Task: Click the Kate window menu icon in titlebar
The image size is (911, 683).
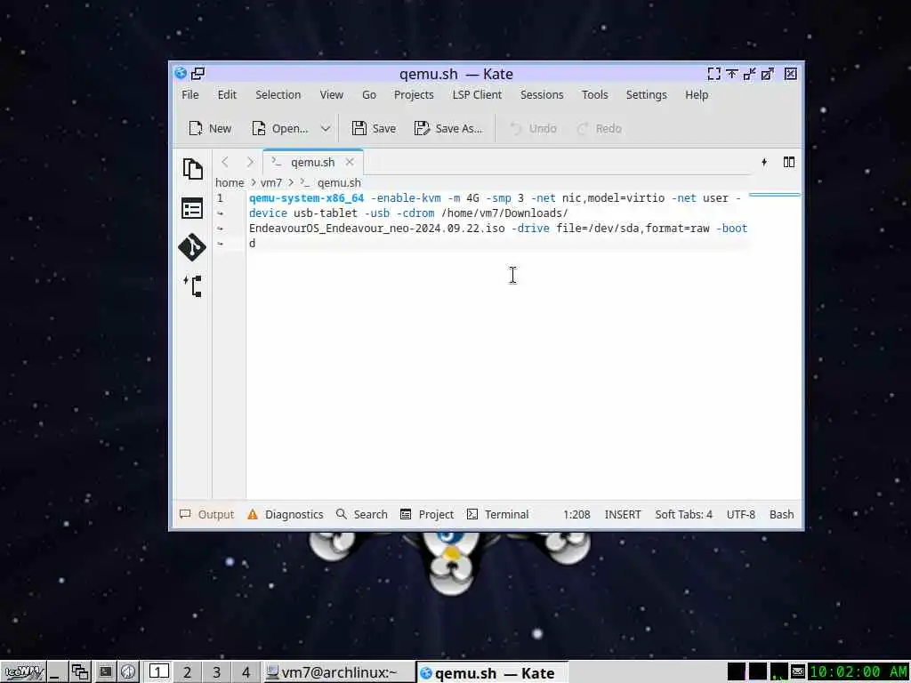Action: pyautogui.click(x=181, y=73)
